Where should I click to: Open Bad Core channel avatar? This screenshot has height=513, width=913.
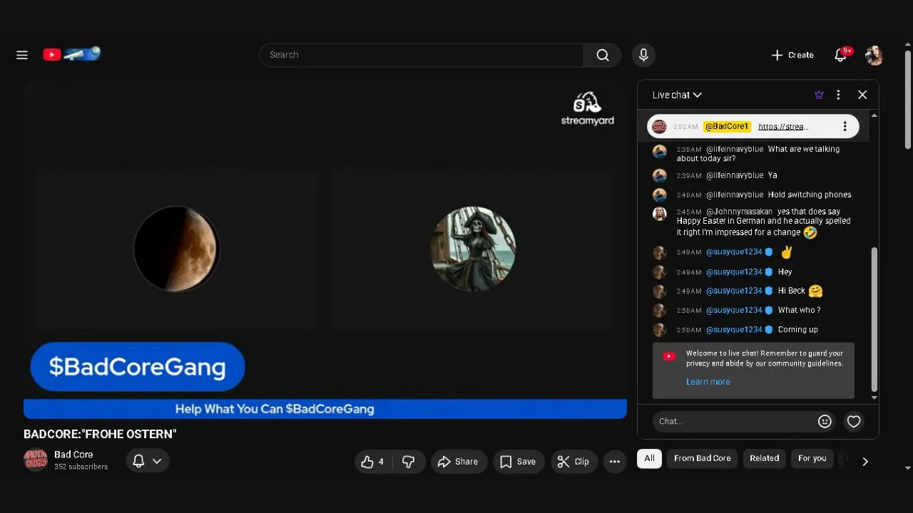[36, 460]
